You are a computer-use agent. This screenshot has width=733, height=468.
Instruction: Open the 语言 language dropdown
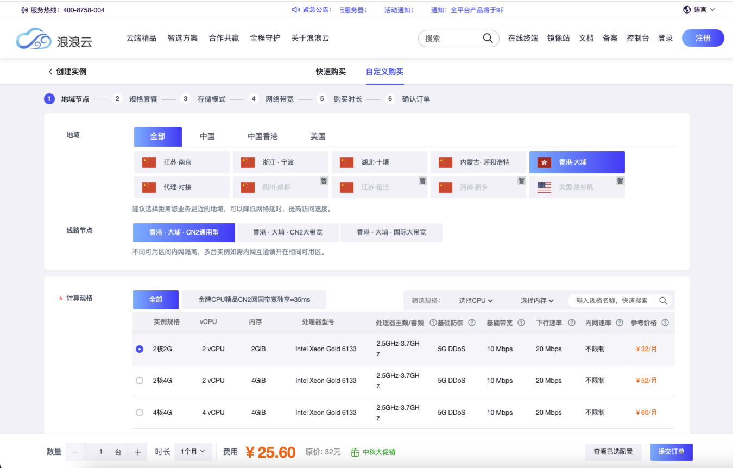point(699,9)
